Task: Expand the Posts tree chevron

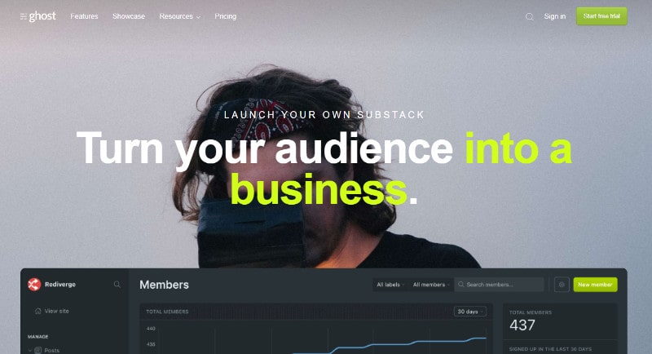Action: [30, 351]
